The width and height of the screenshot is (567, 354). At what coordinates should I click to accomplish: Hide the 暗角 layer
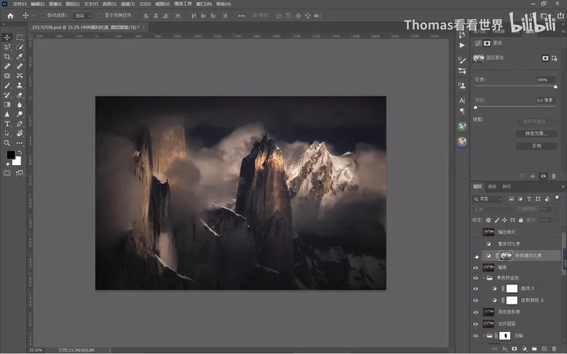[476, 268]
